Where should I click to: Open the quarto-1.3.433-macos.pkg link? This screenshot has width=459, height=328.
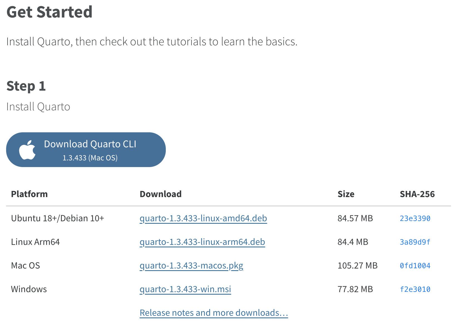(191, 266)
